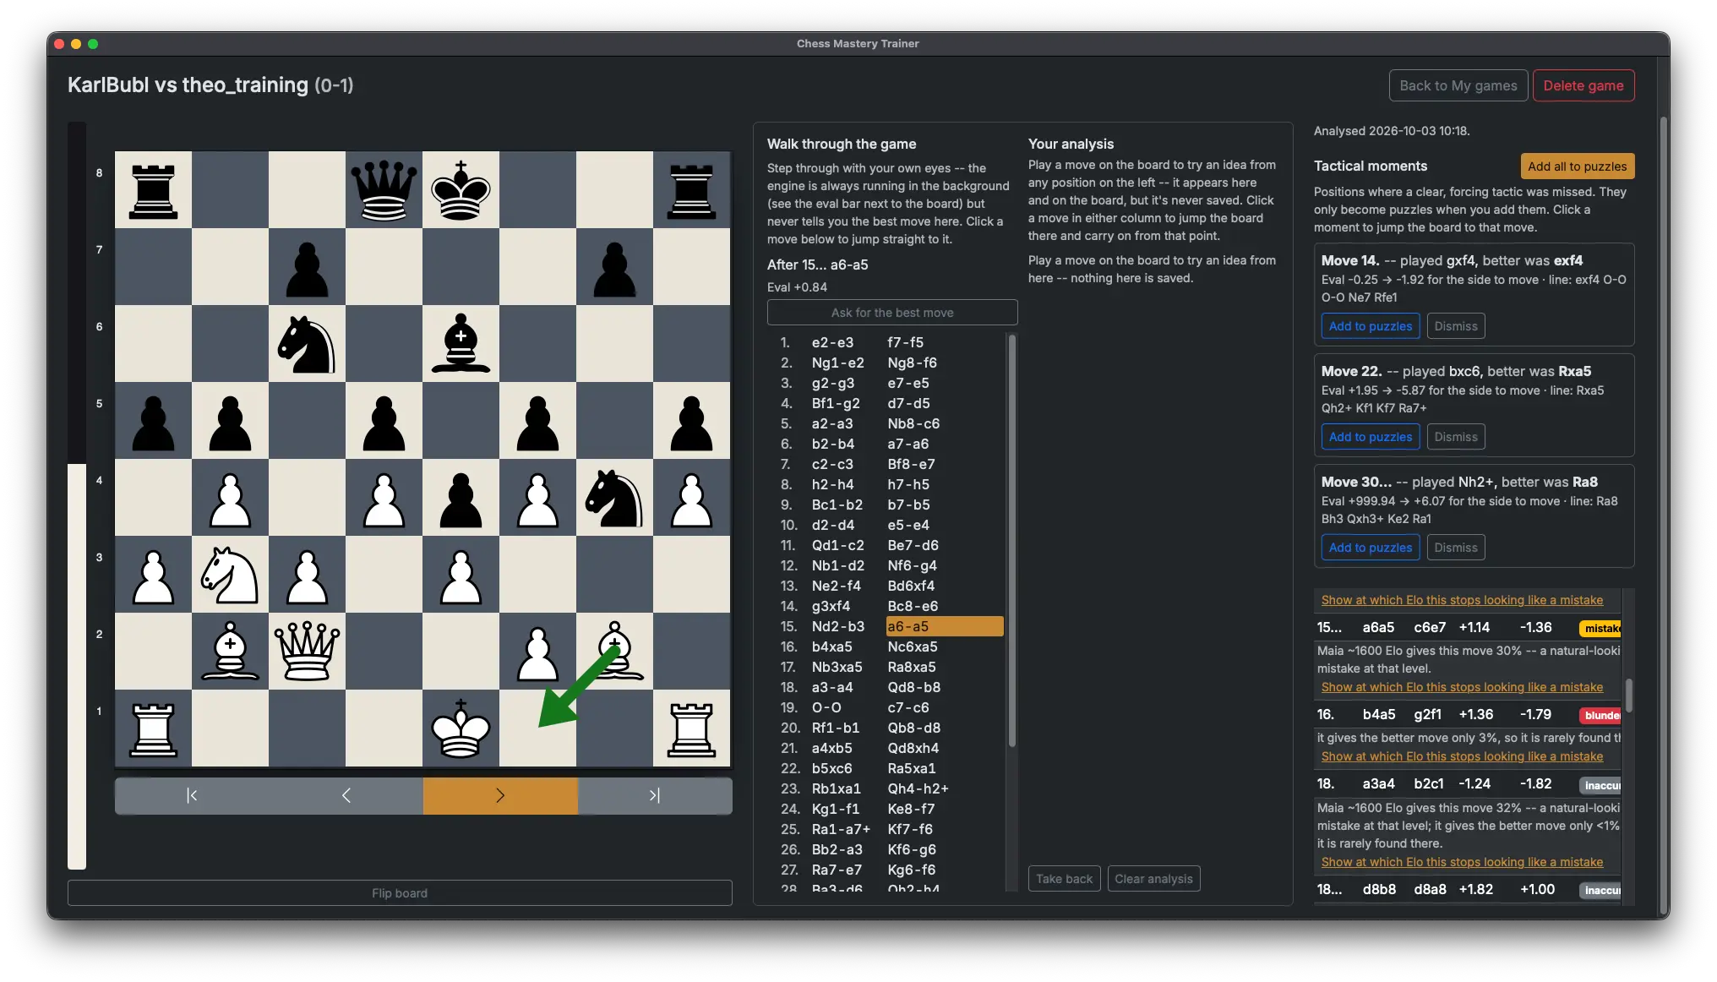Select the black bishop on e6
The height and width of the screenshot is (982, 1717).
pos(461,344)
